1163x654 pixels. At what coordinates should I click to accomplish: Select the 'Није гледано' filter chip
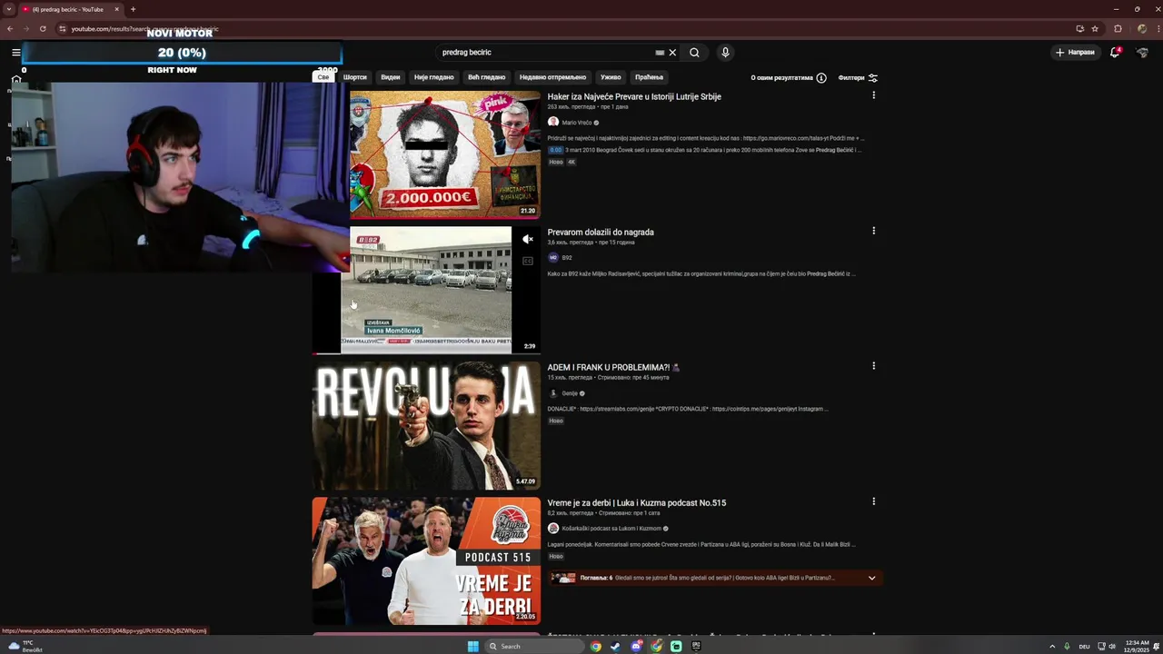434,77
